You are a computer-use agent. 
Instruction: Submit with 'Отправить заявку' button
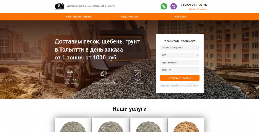180,78
